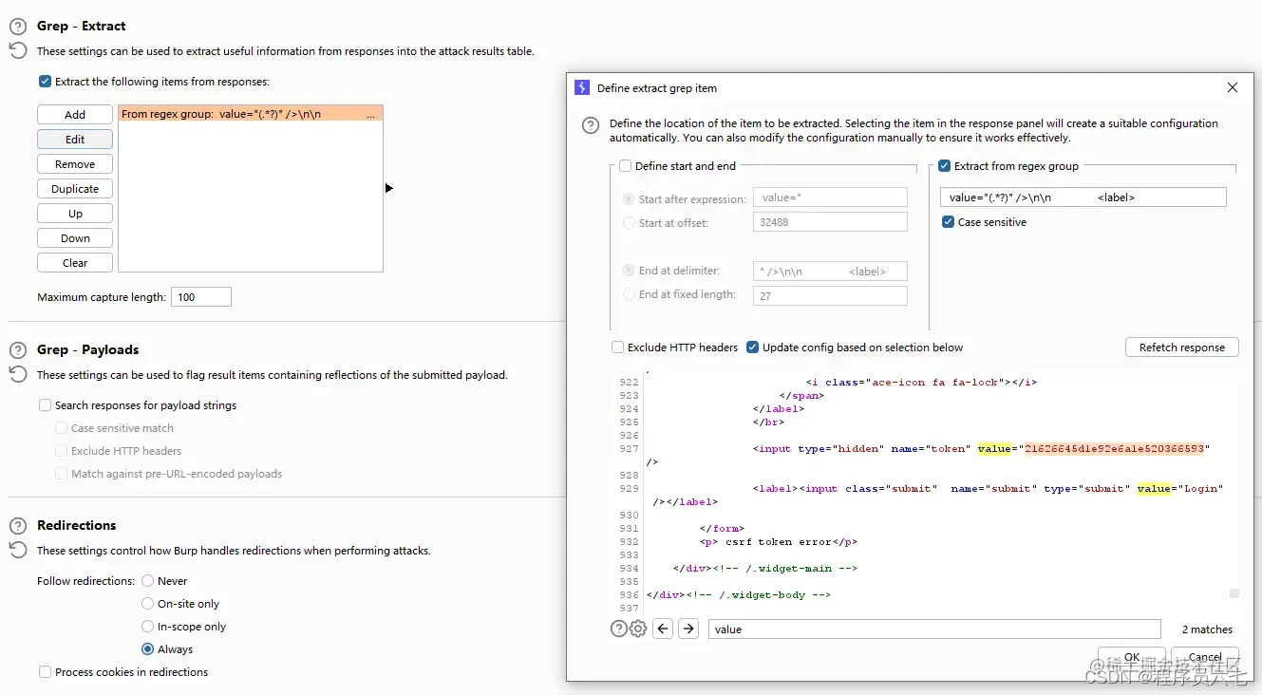Click Edit extract item button
The height and width of the screenshot is (695, 1262).
(75, 140)
